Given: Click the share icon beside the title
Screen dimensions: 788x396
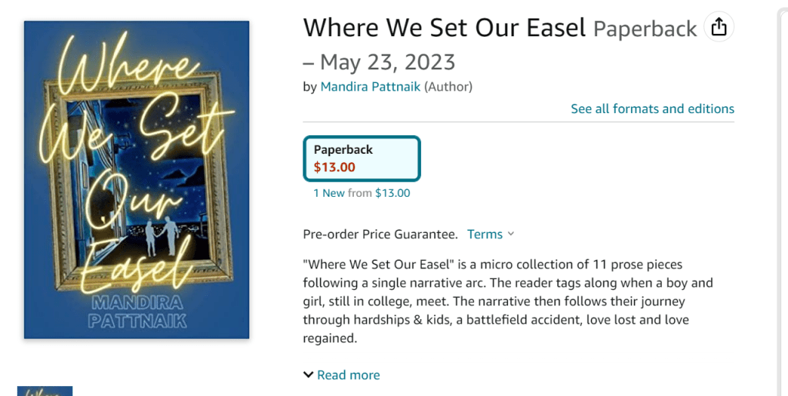Looking at the screenshot, I should pos(719,28).
